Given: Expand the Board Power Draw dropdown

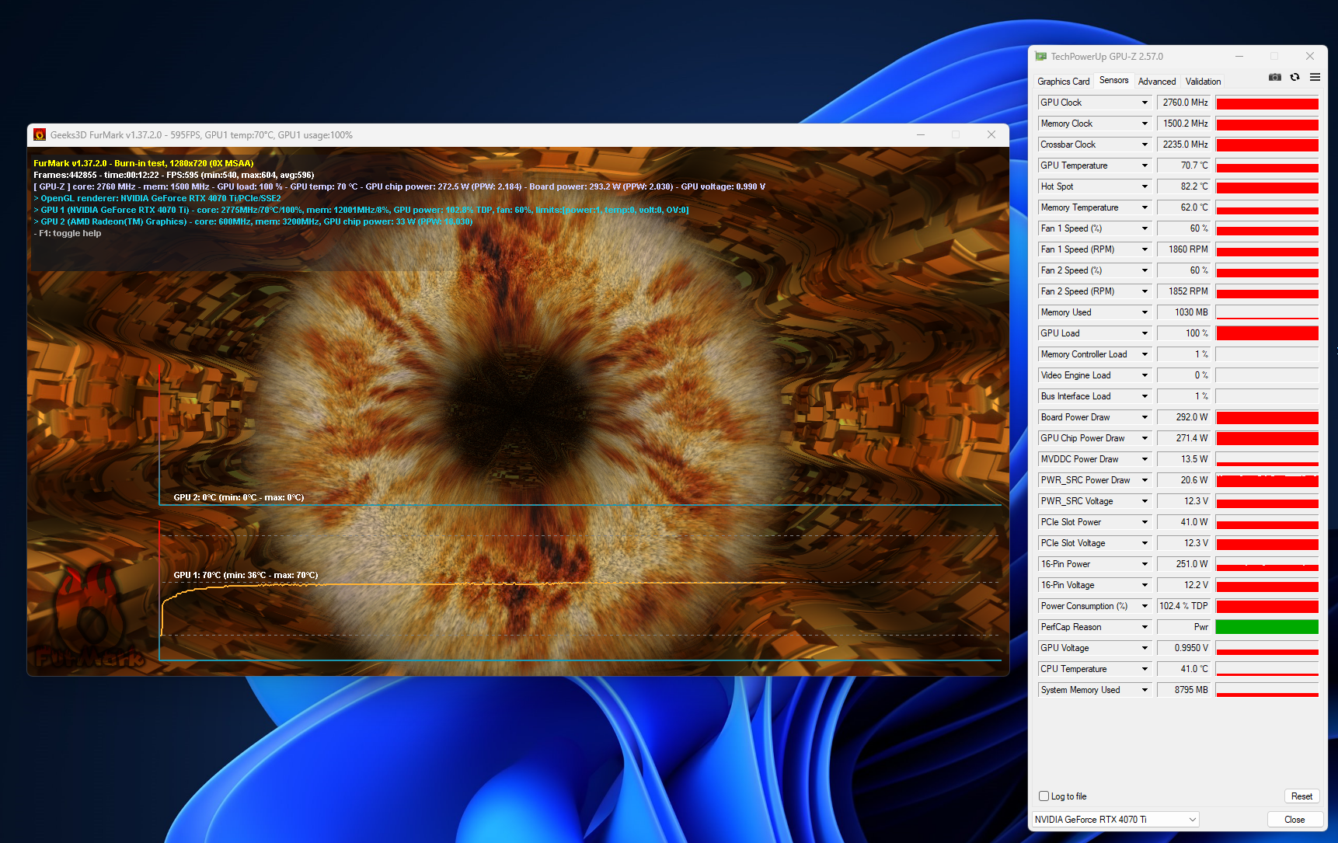Looking at the screenshot, I should click(x=1145, y=417).
